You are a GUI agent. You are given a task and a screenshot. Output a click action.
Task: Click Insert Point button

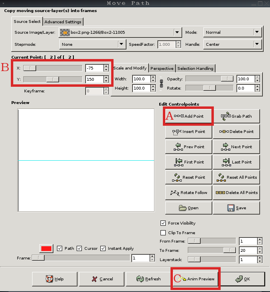click(x=189, y=131)
